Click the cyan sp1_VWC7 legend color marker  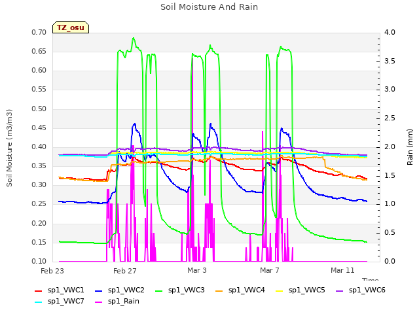pyautogui.click(x=39, y=302)
